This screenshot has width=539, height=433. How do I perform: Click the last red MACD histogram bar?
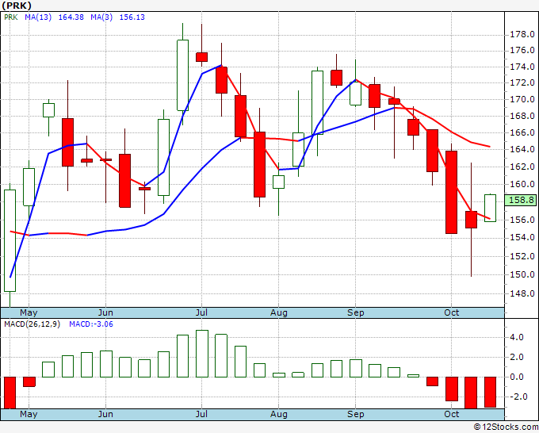point(490,392)
